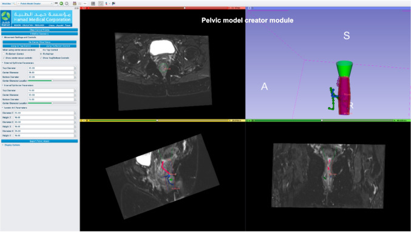Click Clear Control Points button
The image size is (411, 232).
[x=39, y=30]
